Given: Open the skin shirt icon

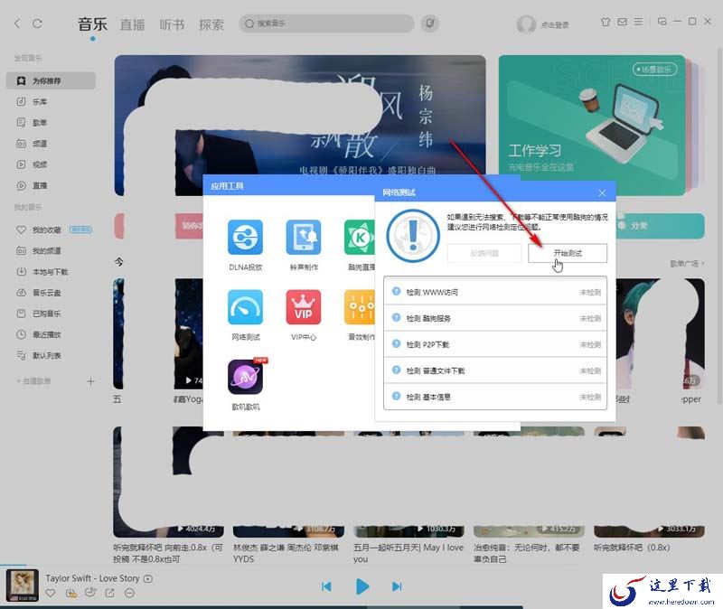Looking at the screenshot, I should coord(606,22).
